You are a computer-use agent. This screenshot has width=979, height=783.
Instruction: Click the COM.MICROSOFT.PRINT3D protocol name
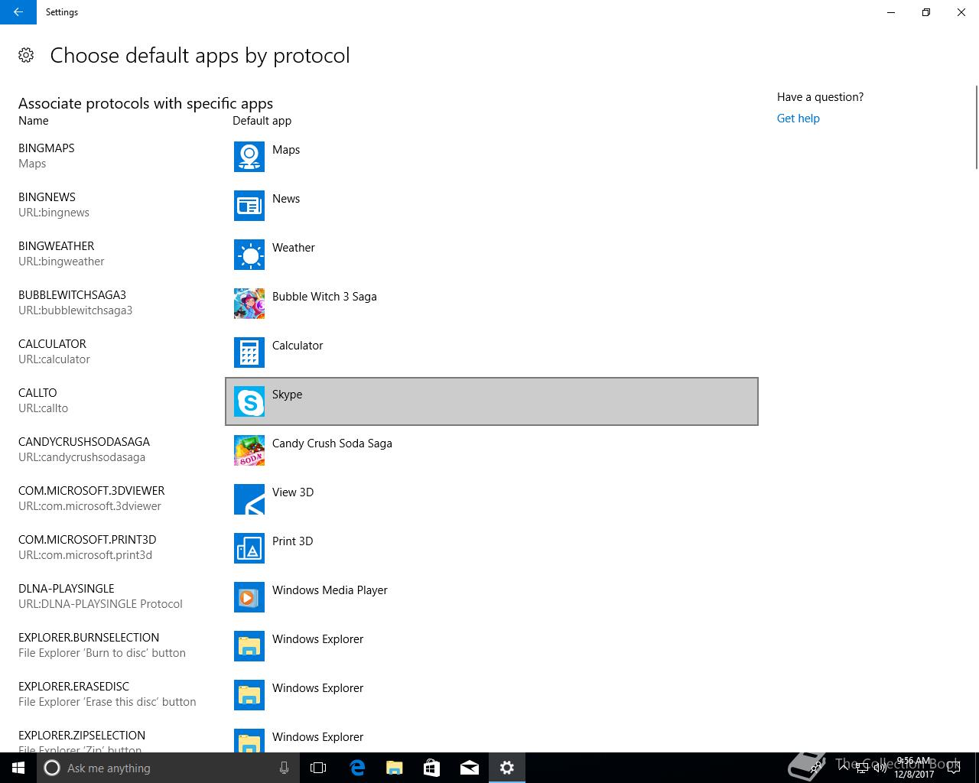pyautogui.click(x=87, y=540)
